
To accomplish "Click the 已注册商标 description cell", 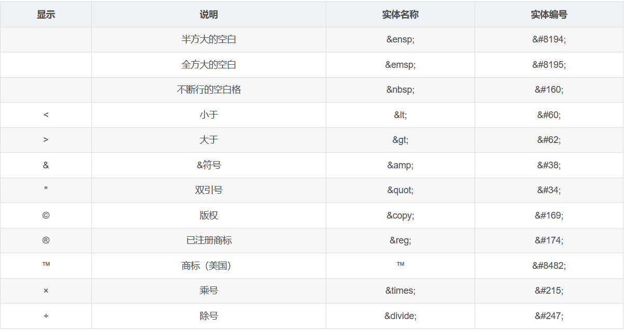I will [x=209, y=240].
